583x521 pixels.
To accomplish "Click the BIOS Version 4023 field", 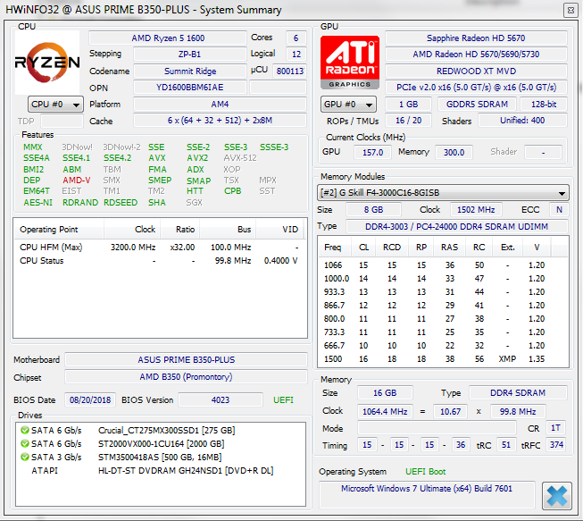I will click(x=221, y=400).
